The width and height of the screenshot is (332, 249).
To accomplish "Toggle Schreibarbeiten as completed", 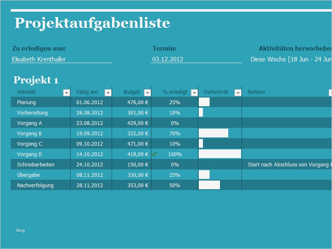I will point(154,164).
